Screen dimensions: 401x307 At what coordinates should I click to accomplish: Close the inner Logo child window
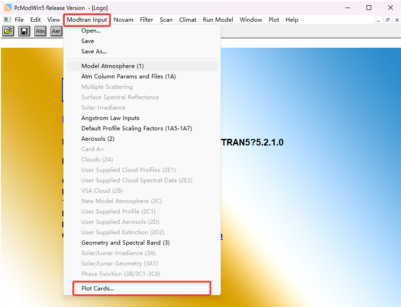397,20
